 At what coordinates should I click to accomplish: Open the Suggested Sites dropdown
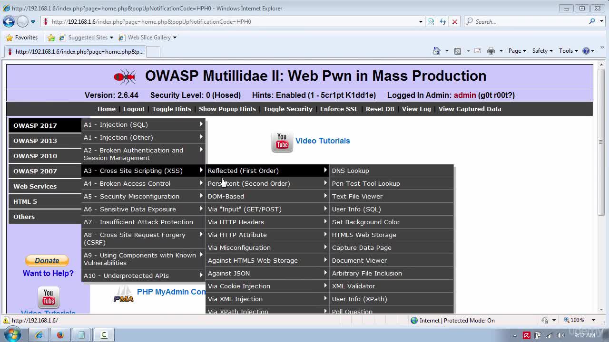[111, 38]
